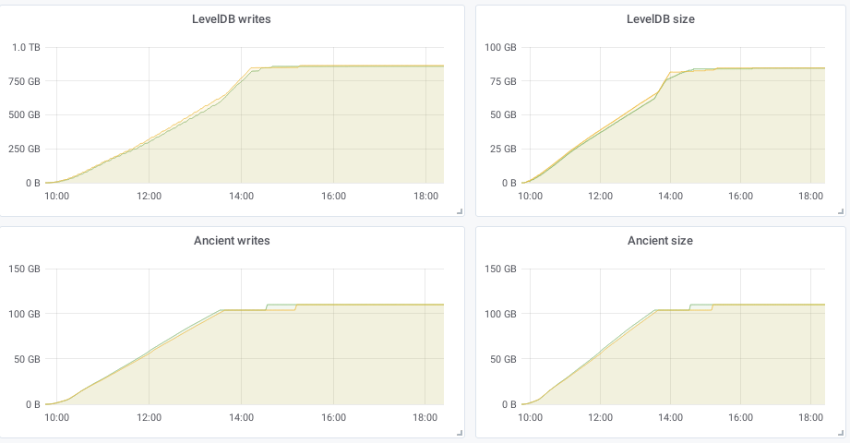This screenshot has width=850, height=443.
Task: Click the 16:00 tick in LevelDB size
Action: [740, 196]
